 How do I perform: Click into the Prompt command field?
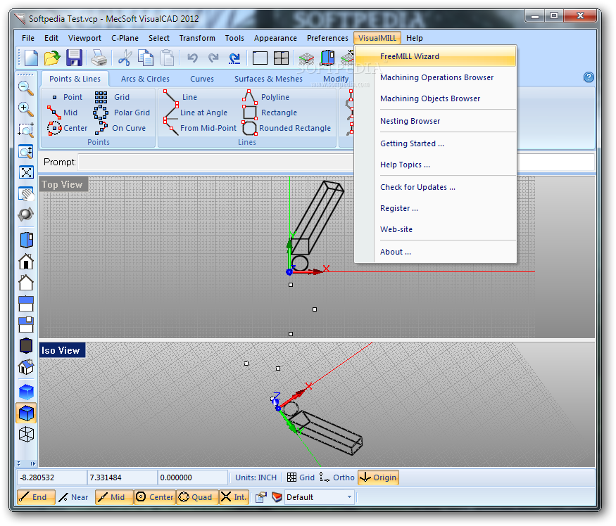[x=337, y=162]
